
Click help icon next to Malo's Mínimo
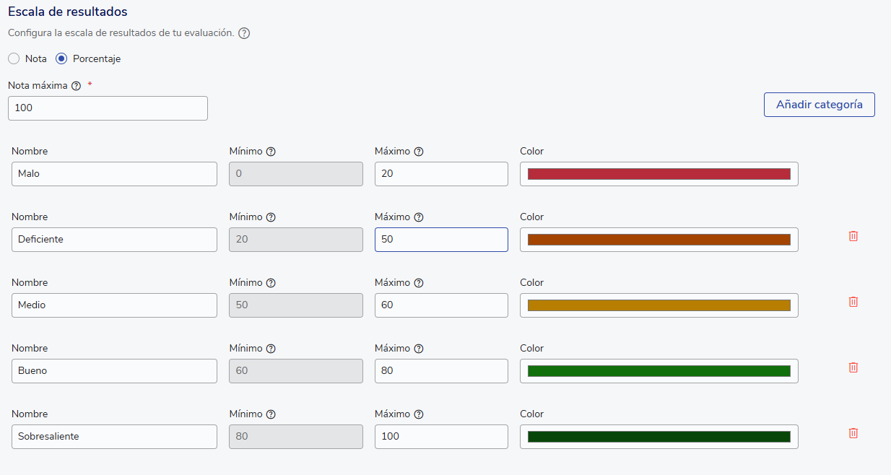[x=271, y=152]
